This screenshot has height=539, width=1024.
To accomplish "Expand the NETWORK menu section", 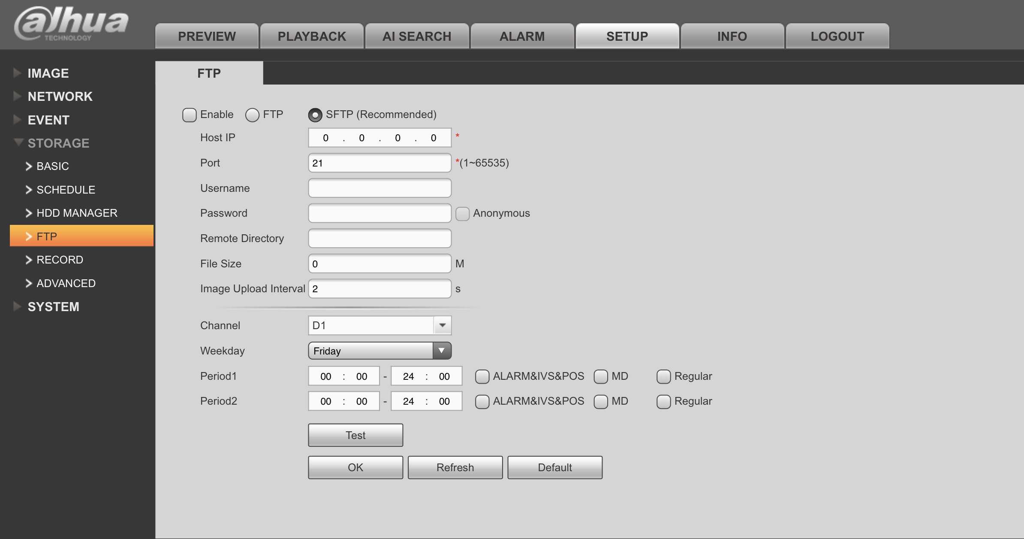I will click(60, 97).
